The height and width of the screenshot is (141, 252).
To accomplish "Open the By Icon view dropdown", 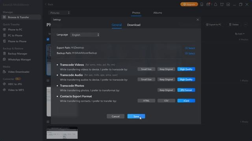I will pyautogui.click(x=240, y=34).
